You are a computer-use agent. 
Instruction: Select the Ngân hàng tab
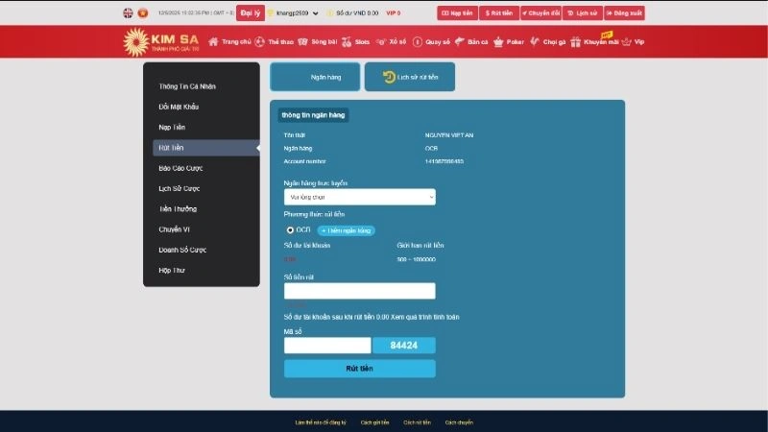click(x=315, y=77)
